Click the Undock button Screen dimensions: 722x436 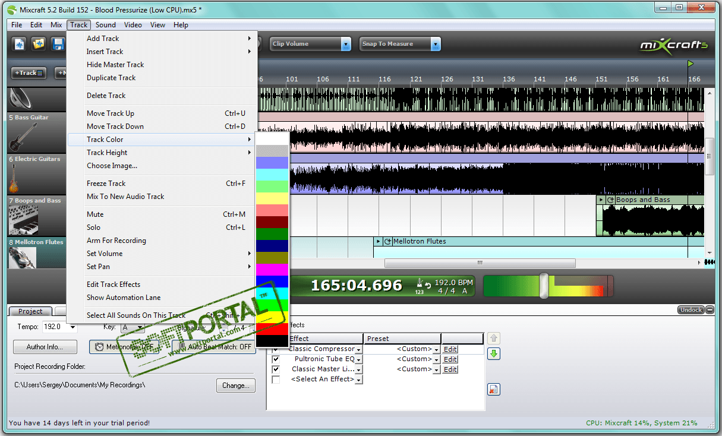click(x=691, y=310)
